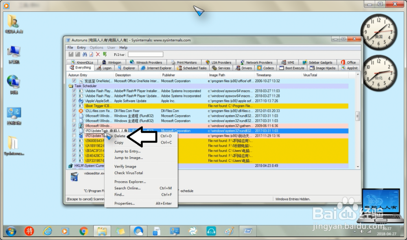This screenshot has width=407, height=240.
Task: Select Jump to Image in context menu
Action: (129, 158)
